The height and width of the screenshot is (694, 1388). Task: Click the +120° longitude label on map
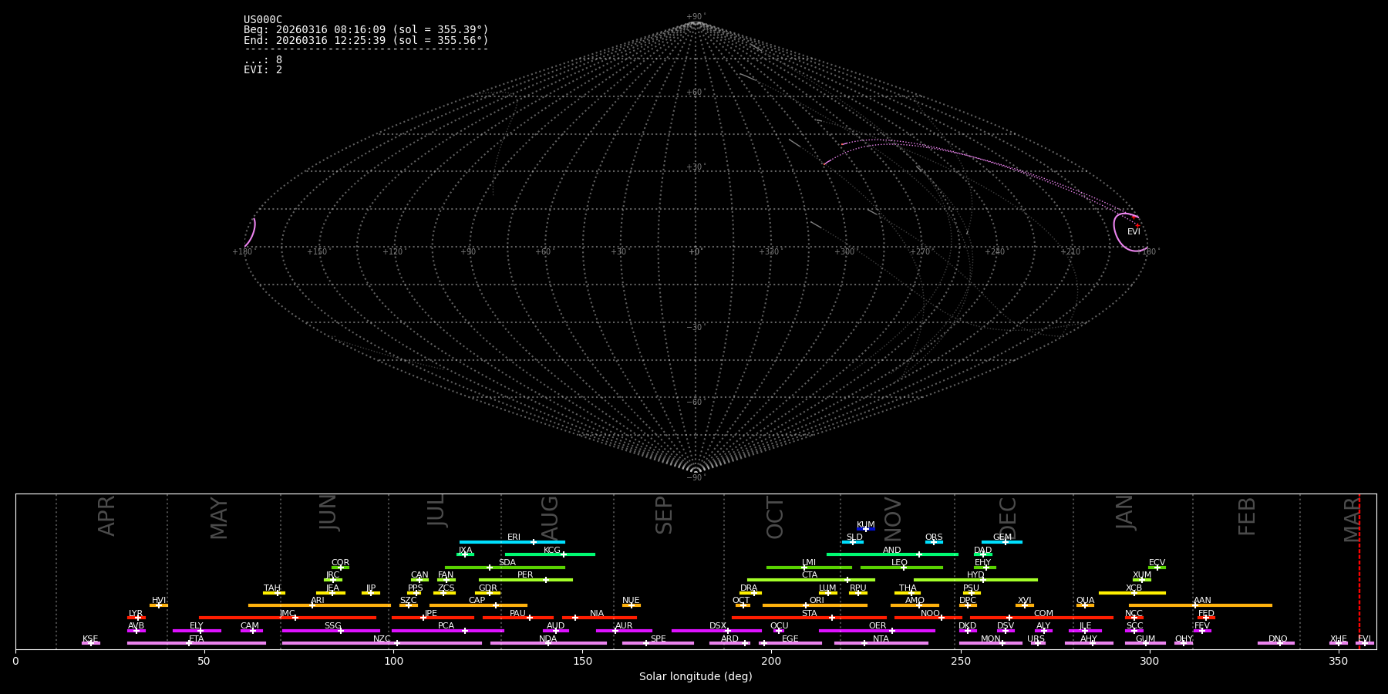tap(393, 251)
